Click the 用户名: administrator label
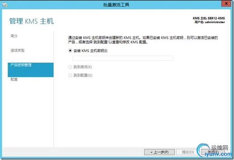 pyautogui.click(x=210, y=22)
